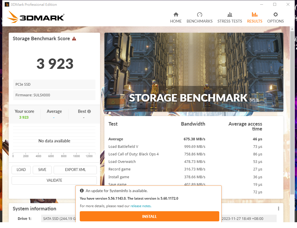
Task: Click the 'System information' heading
Action: [x=35, y=209]
